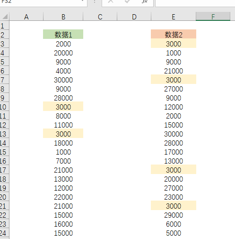Select cell B24 containing 15000

coord(63,233)
